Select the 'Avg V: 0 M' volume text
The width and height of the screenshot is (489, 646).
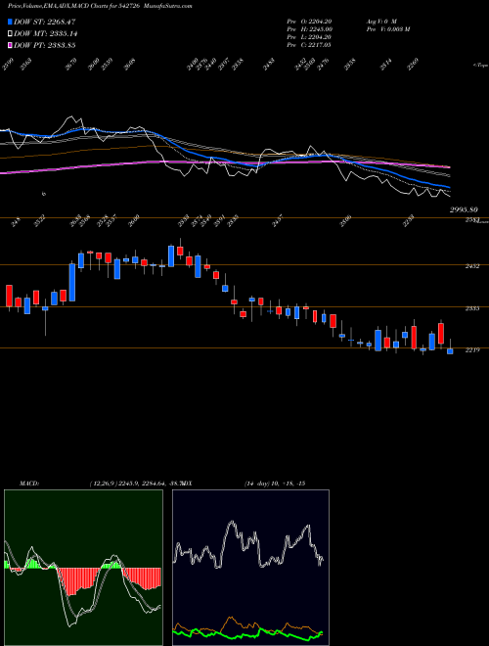tap(381, 22)
